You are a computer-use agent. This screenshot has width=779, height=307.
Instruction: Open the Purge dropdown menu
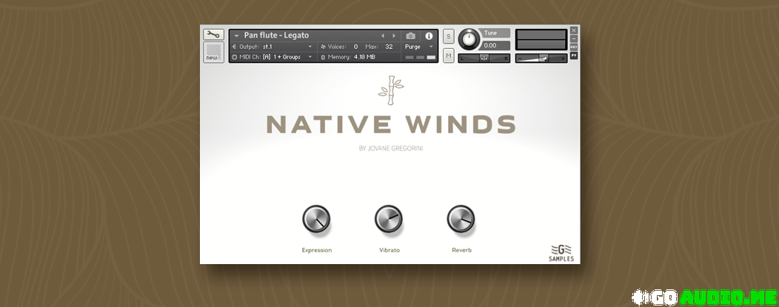pos(419,47)
